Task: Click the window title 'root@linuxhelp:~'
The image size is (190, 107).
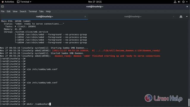Action: [x=95, y=7]
